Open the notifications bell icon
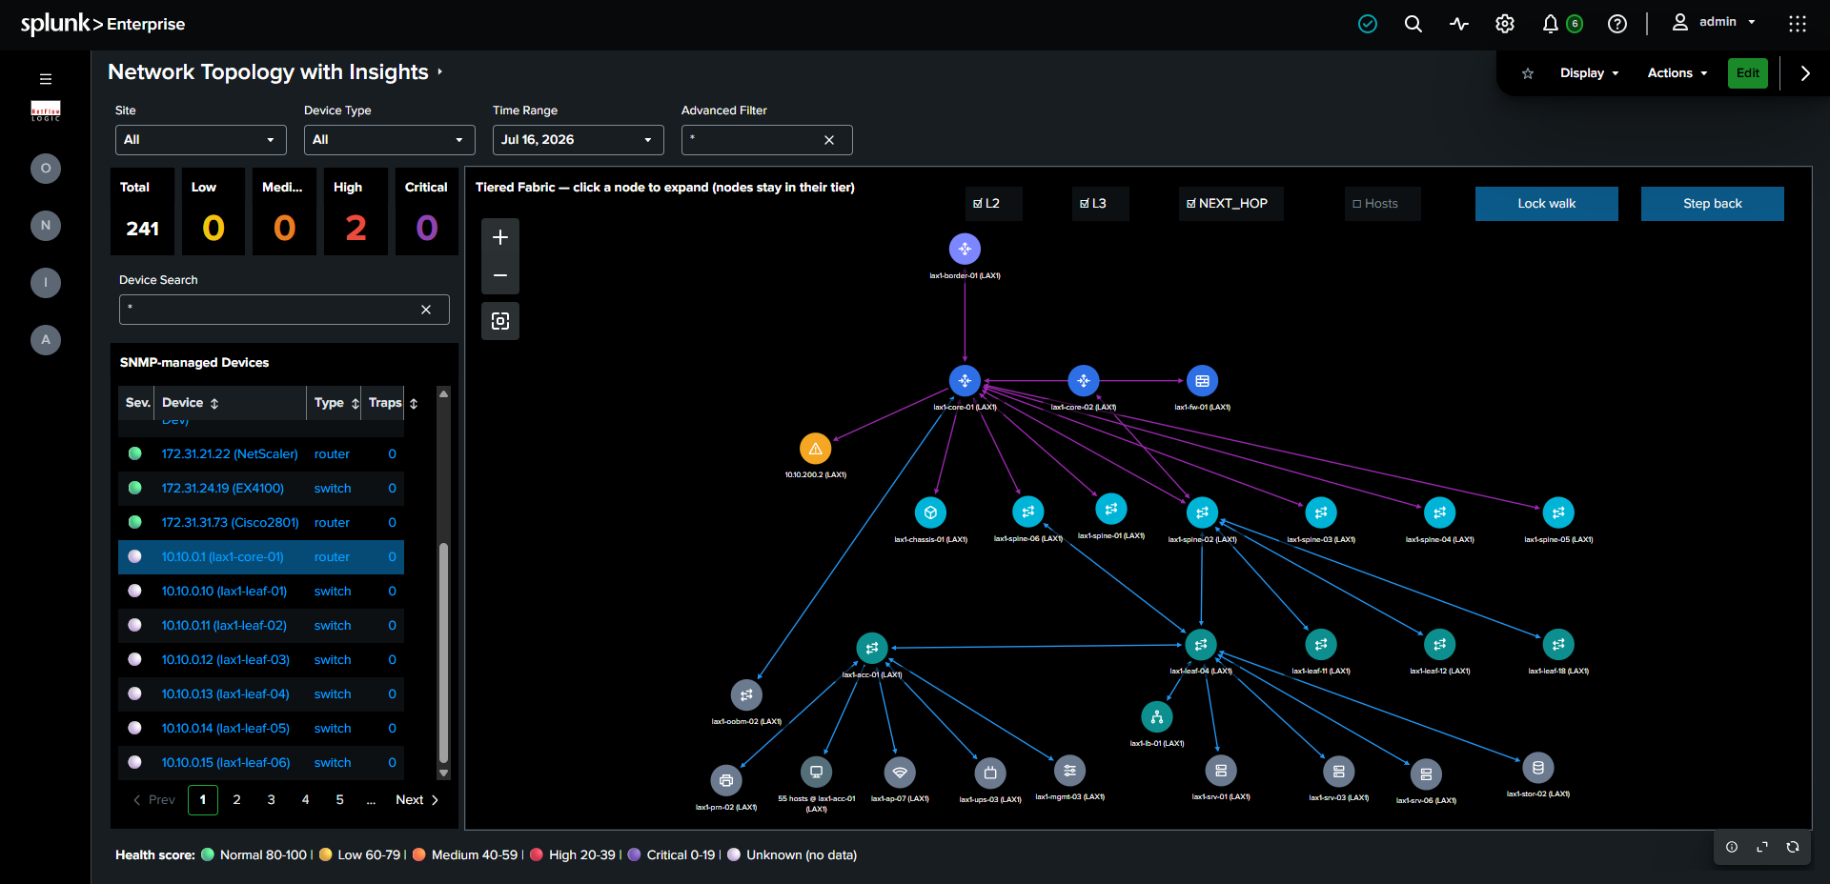Screen dimensions: 1830x884 point(1551,24)
